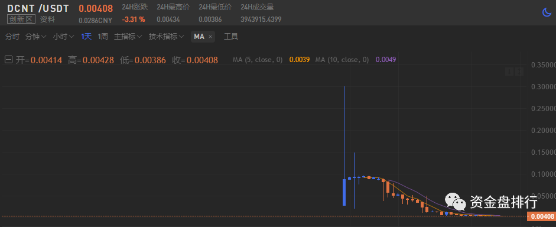Click the single down-arrow chart scale button
The image size is (556, 227).
[509, 72]
